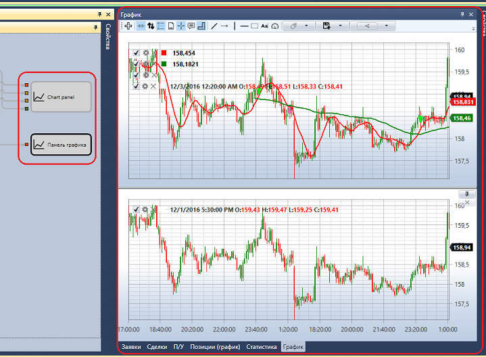Click the save chart disk icon
Screen dimensions: 486x357
326,26
